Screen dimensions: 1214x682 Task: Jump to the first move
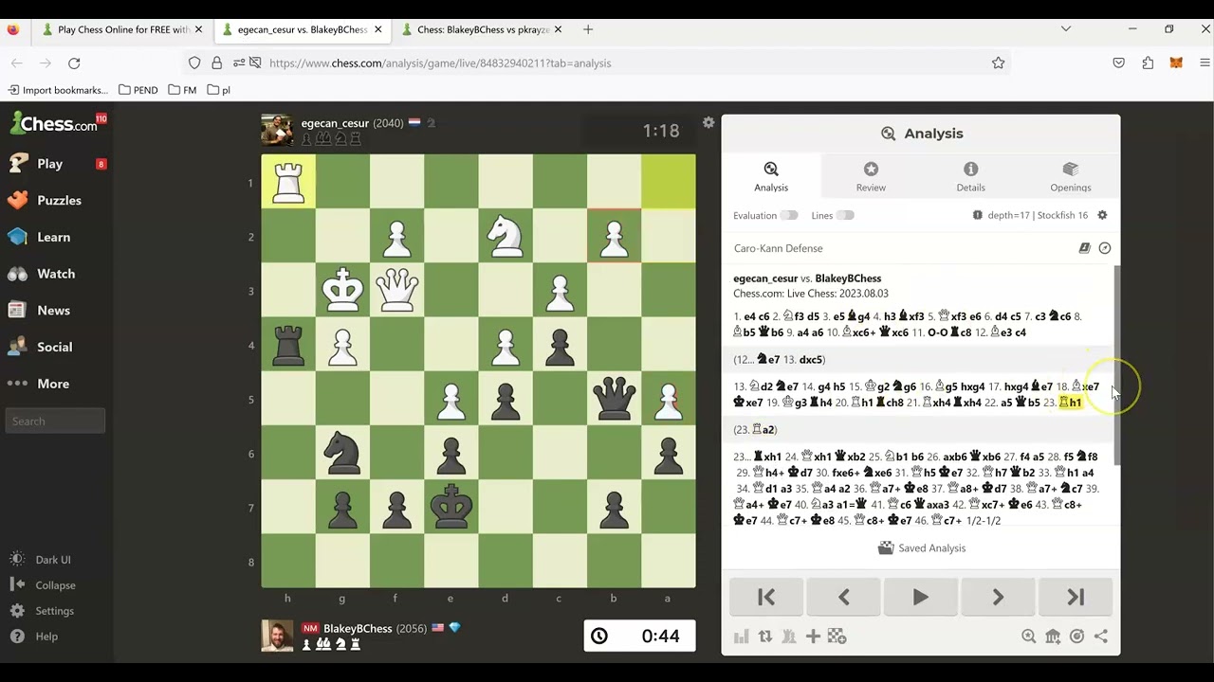(766, 598)
